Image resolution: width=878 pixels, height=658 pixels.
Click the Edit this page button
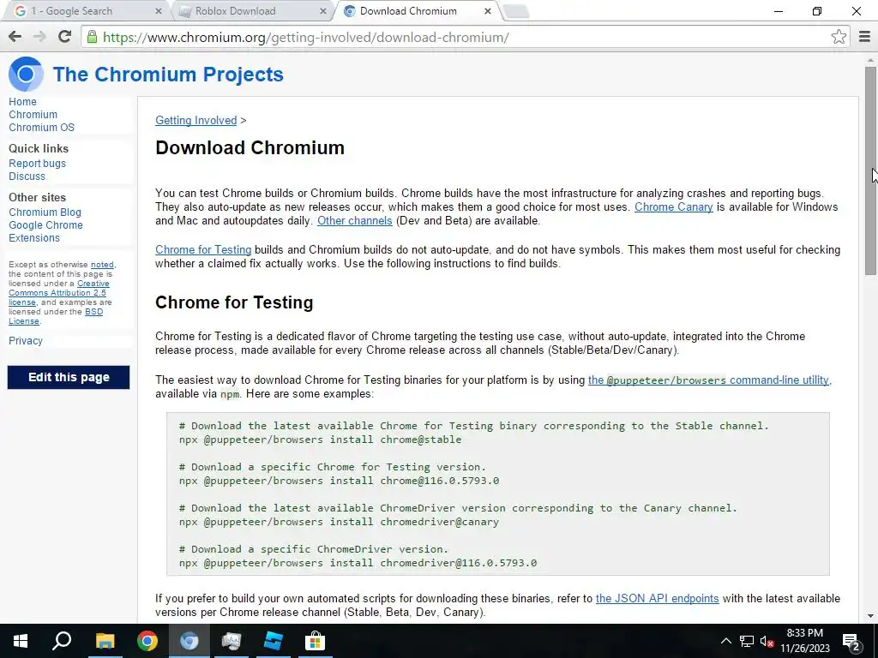click(x=69, y=377)
